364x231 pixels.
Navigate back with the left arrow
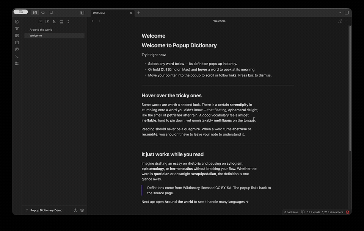click(93, 21)
